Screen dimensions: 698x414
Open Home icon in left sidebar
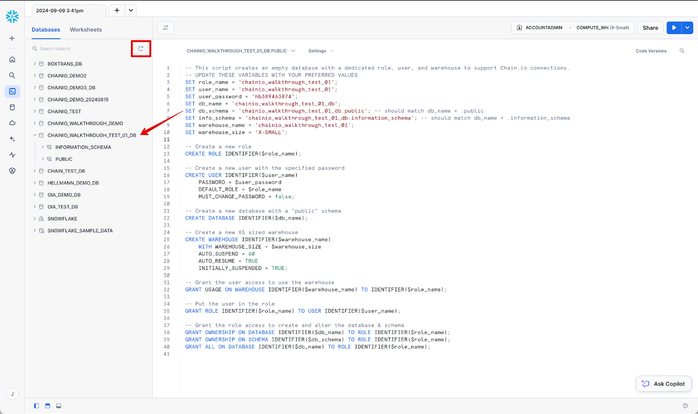pos(12,59)
